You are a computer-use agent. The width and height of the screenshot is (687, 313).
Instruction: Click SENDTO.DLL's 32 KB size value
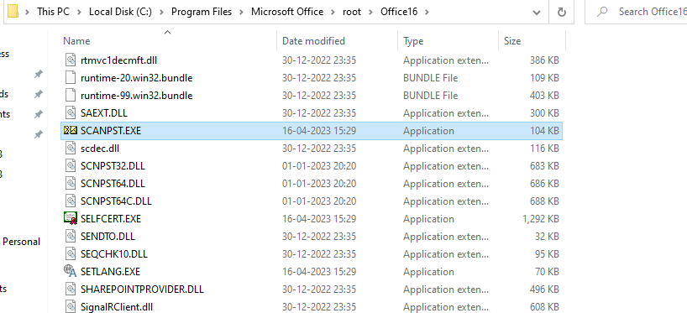coord(547,237)
